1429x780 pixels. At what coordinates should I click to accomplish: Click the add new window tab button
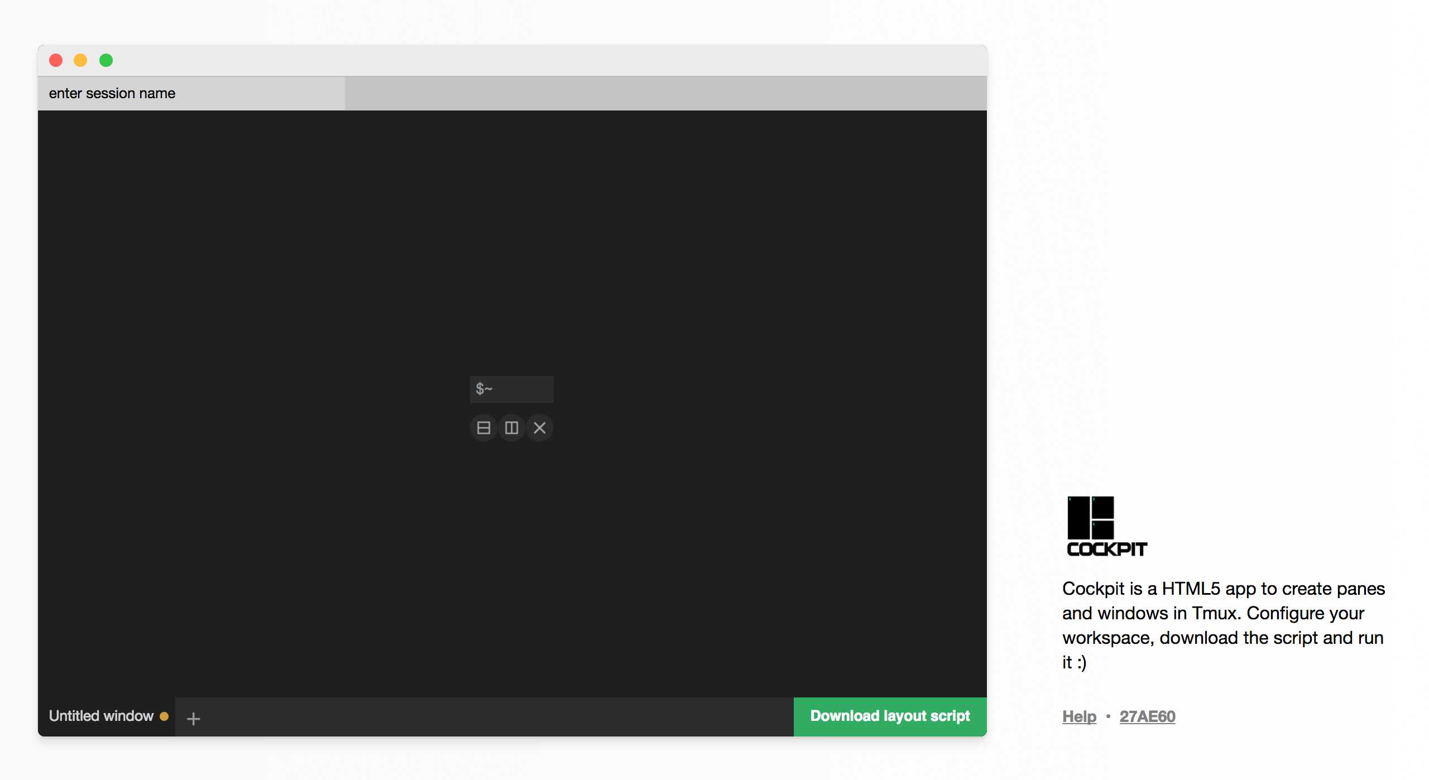(192, 716)
